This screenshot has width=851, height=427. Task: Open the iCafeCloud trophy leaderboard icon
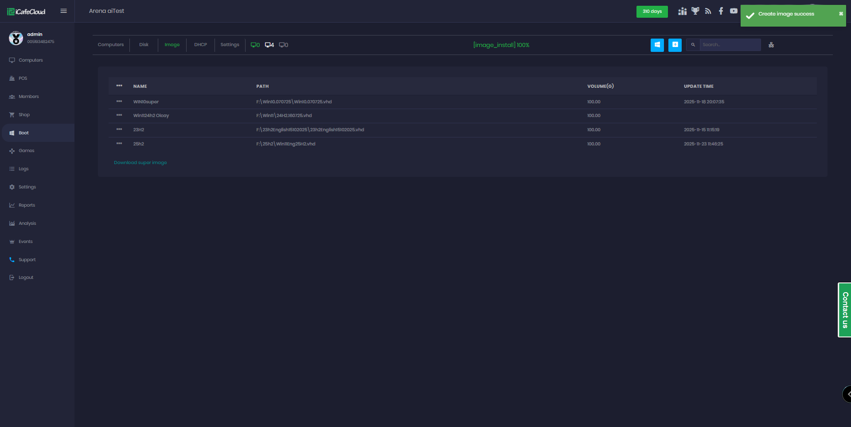[x=695, y=11]
